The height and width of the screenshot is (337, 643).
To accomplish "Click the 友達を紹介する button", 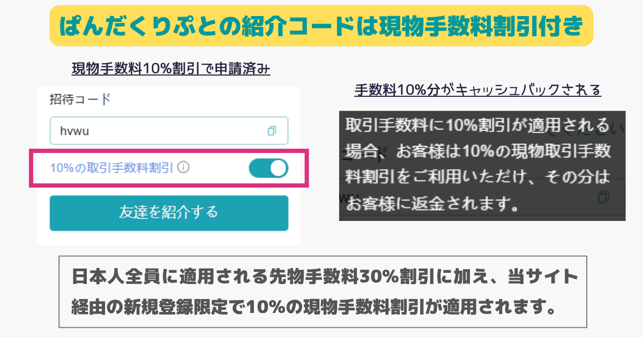I will 169,213.
